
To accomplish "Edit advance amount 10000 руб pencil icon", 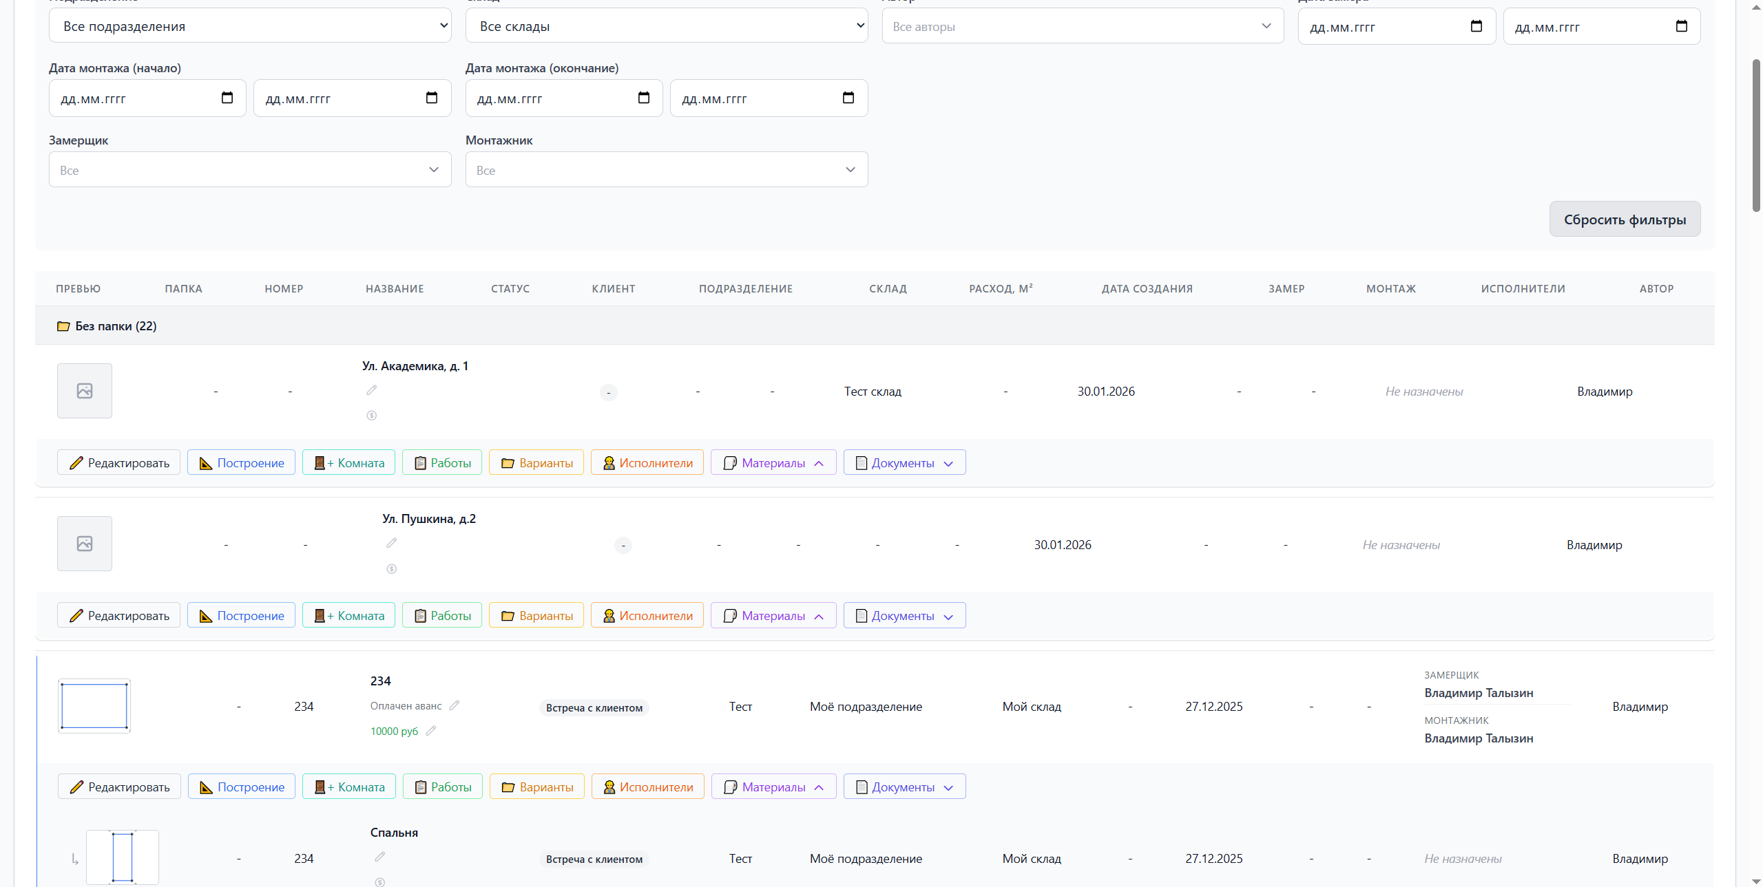I will pos(431,731).
